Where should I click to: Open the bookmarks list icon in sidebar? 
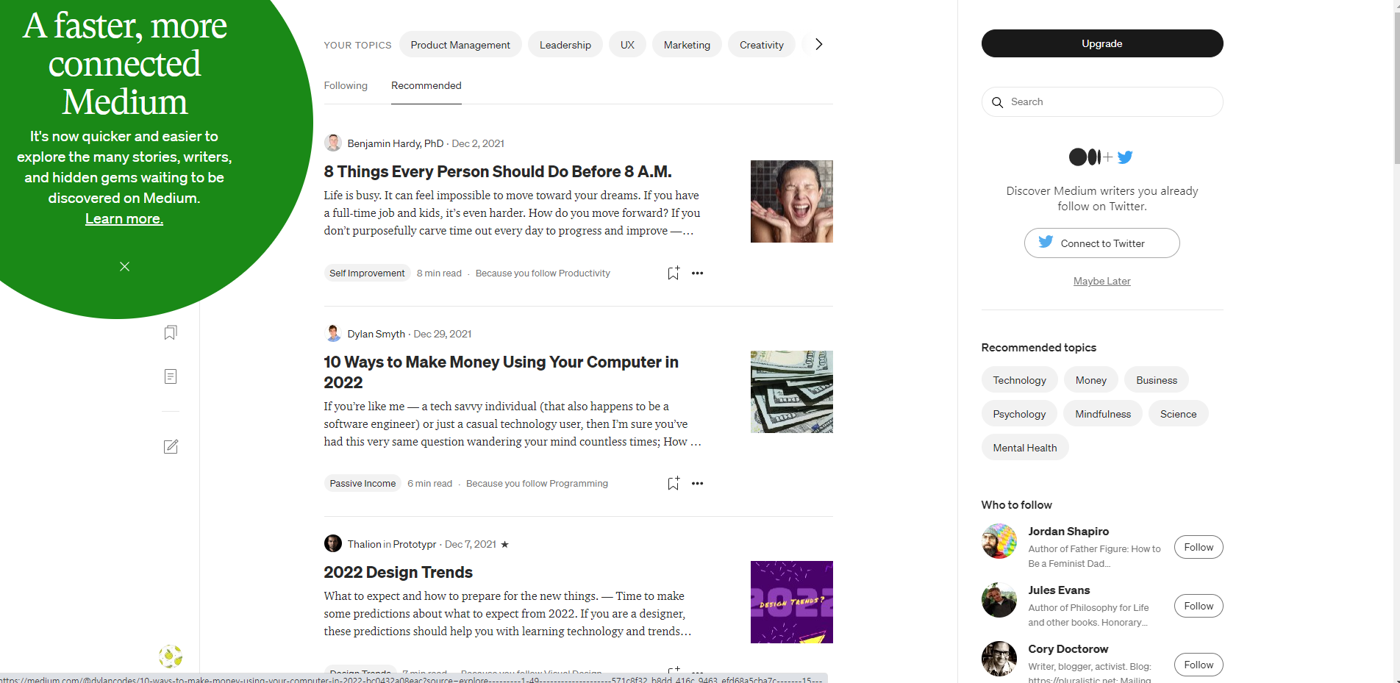pyautogui.click(x=171, y=332)
